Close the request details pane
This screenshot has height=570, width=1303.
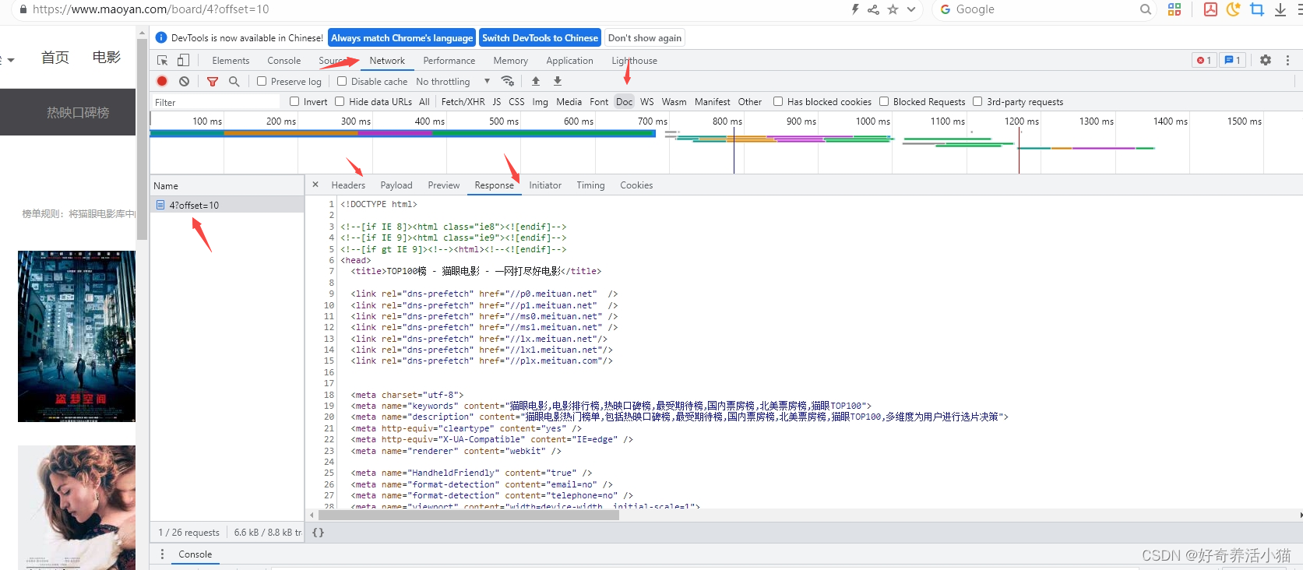(315, 185)
